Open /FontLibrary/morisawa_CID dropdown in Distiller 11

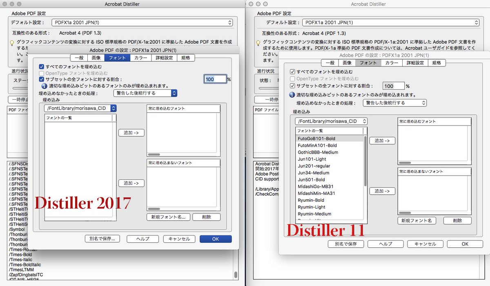pos(331,121)
